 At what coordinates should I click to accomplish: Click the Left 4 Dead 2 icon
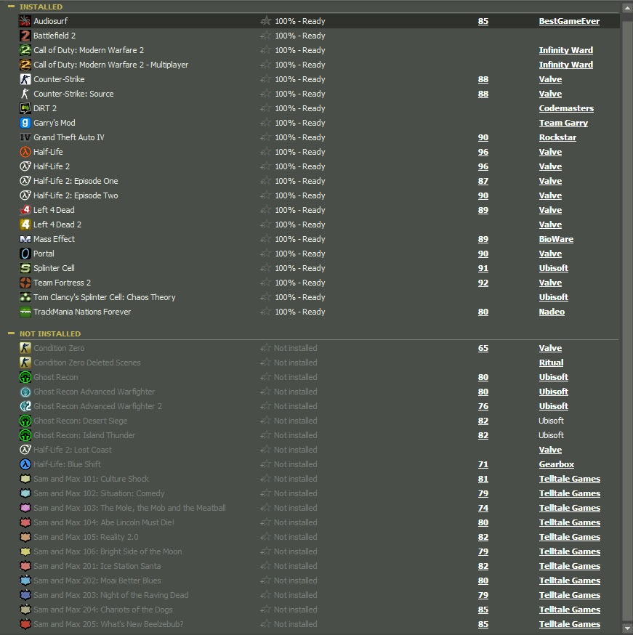pyautogui.click(x=25, y=225)
